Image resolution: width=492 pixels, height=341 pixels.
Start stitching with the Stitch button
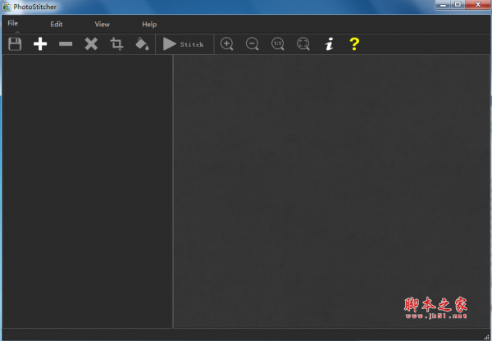point(184,44)
